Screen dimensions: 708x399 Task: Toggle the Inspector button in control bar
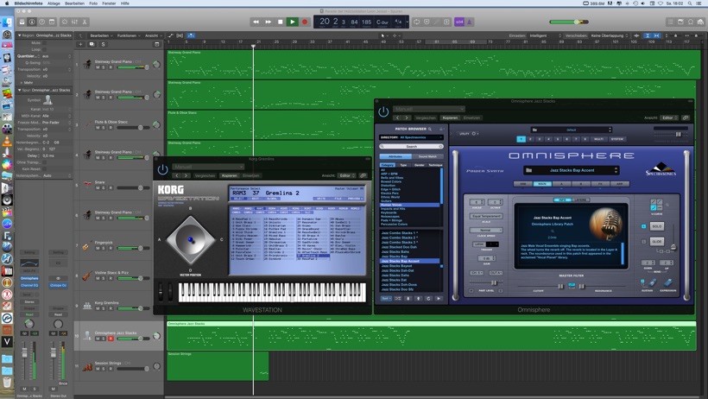[32, 22]
